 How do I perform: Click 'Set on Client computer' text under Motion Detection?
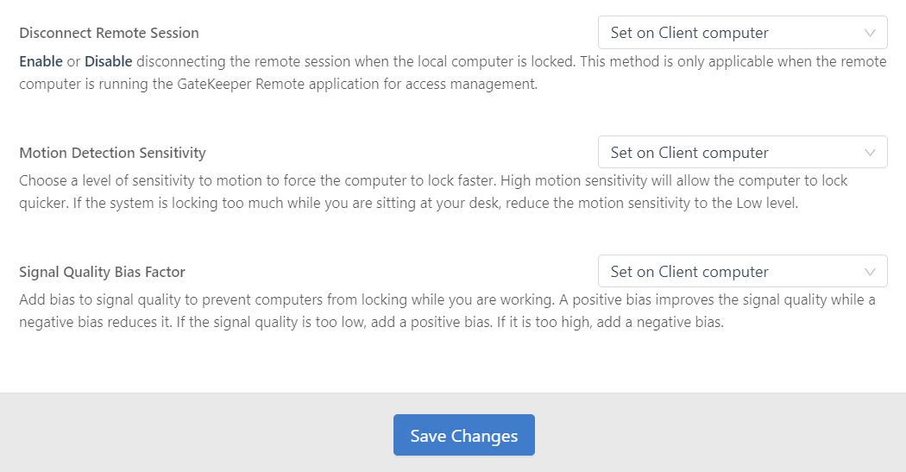689,153
